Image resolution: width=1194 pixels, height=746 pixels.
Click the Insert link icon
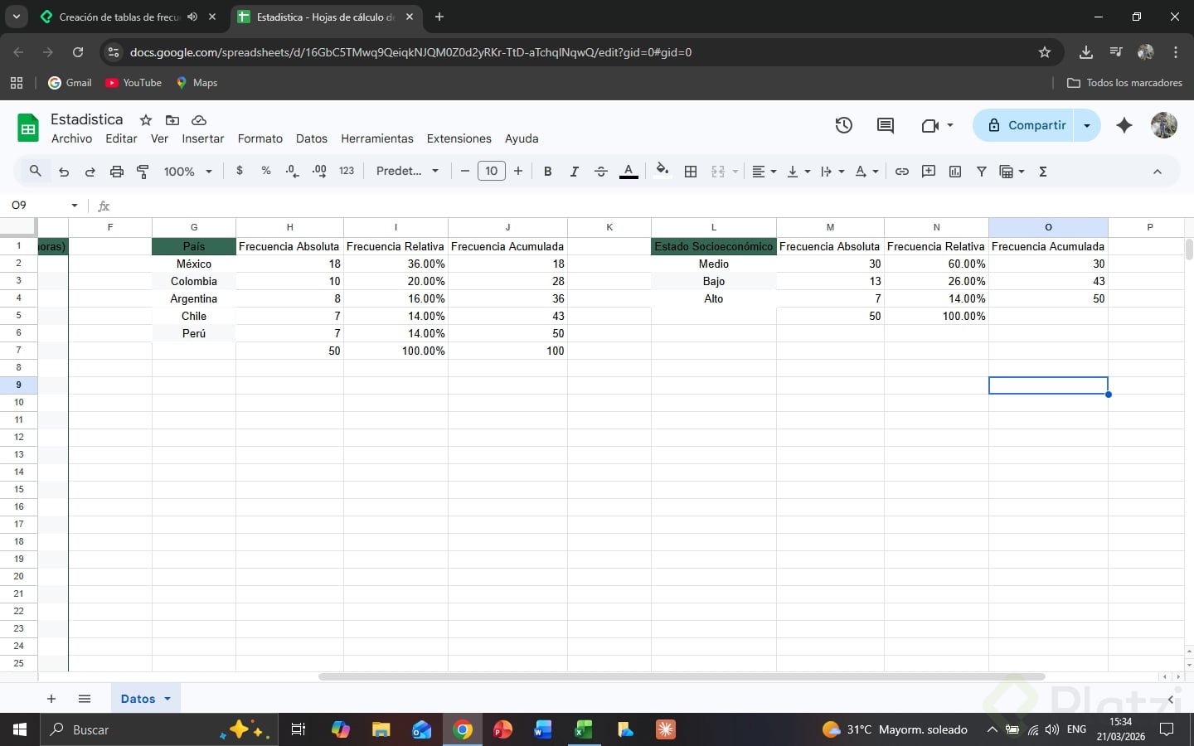pyautogui.click(x=902, y=172)
